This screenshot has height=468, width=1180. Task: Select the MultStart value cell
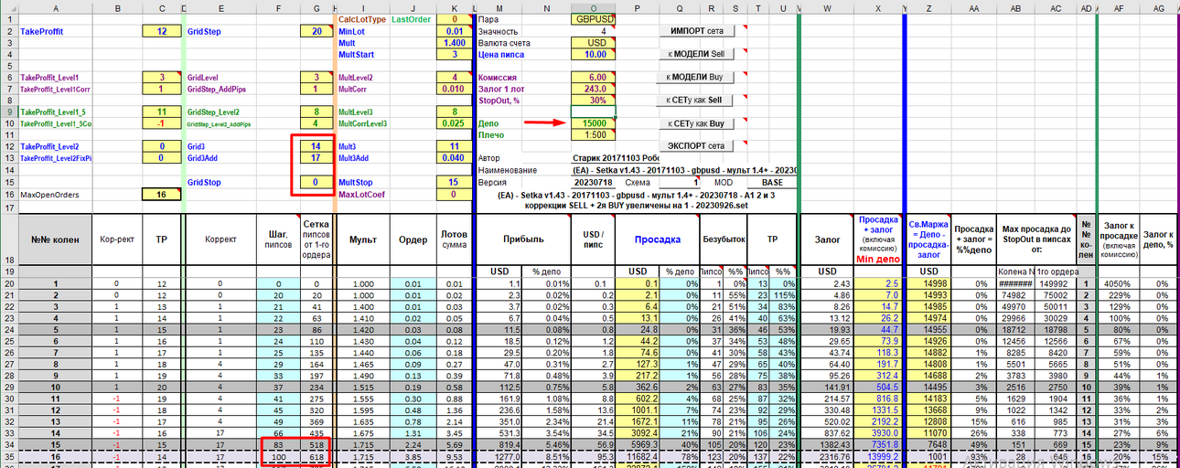(x=455, y=55)
